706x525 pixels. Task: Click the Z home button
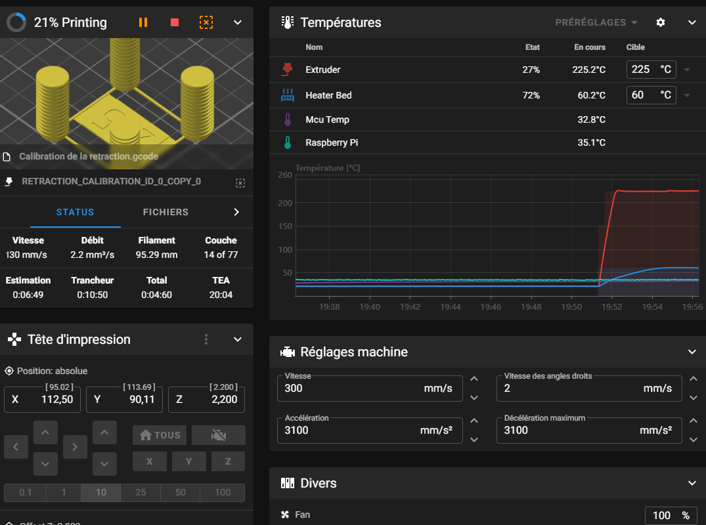[228, 461]
